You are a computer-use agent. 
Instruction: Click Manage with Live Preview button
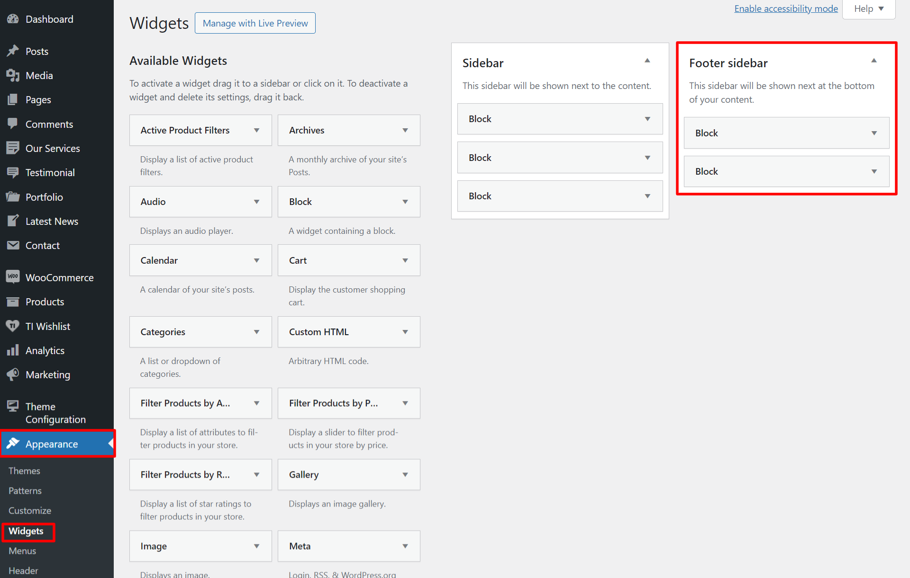[x=255, y=23]
